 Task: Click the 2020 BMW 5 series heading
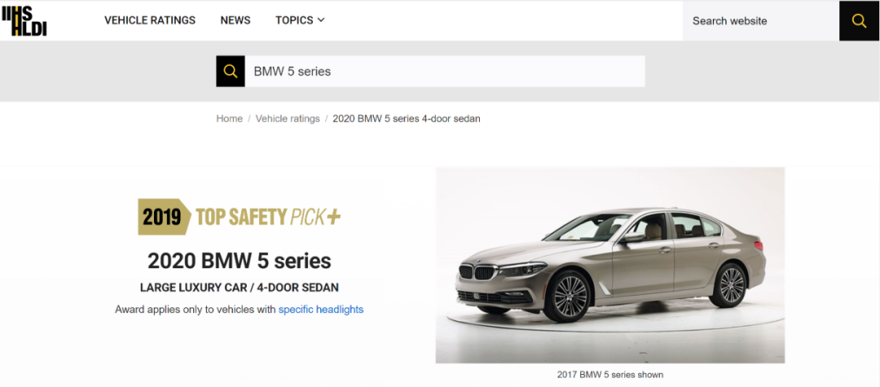pos(239,261)
